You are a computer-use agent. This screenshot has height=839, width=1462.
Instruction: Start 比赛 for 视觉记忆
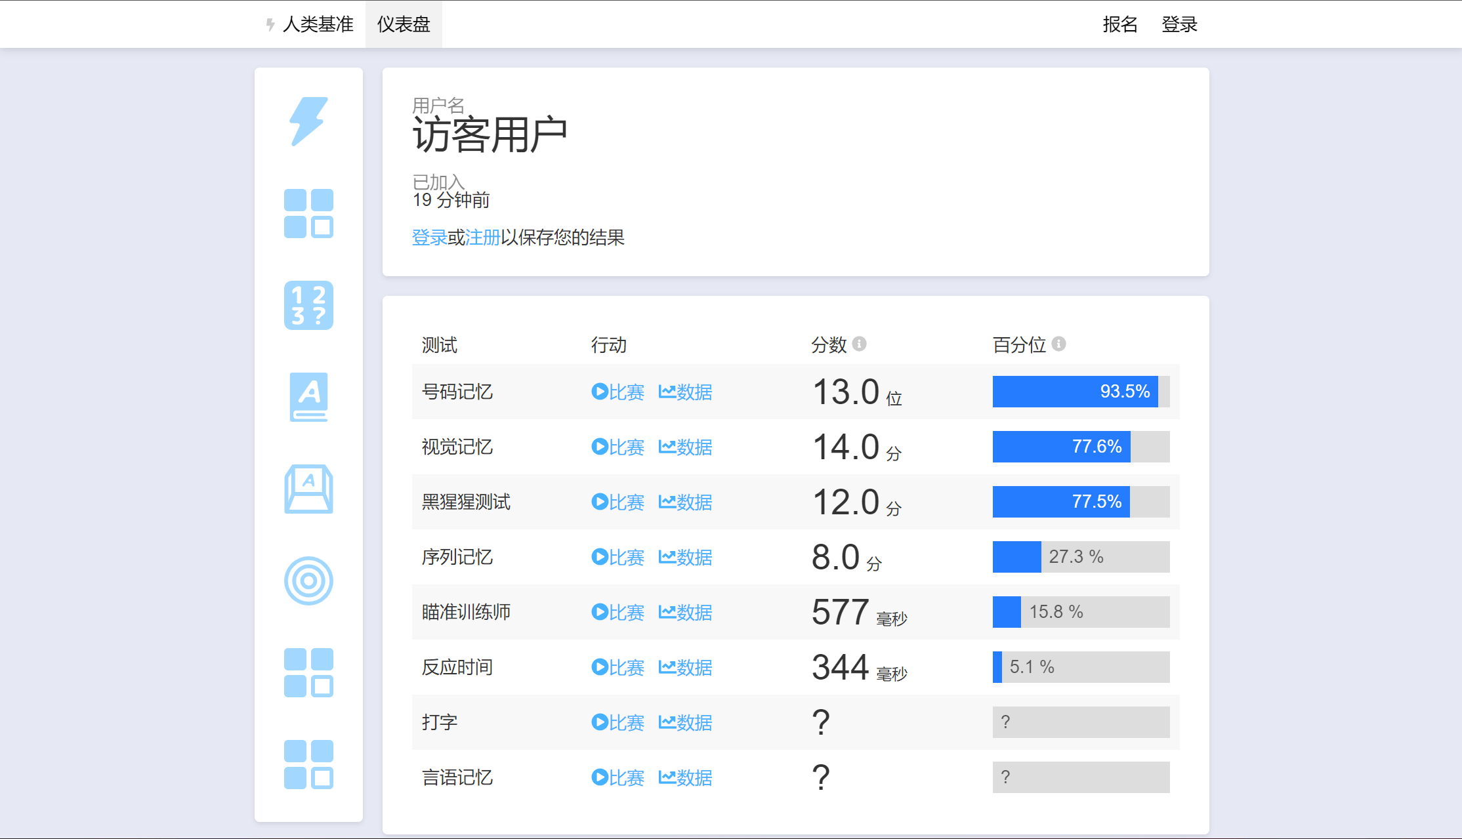click(617, 447)
